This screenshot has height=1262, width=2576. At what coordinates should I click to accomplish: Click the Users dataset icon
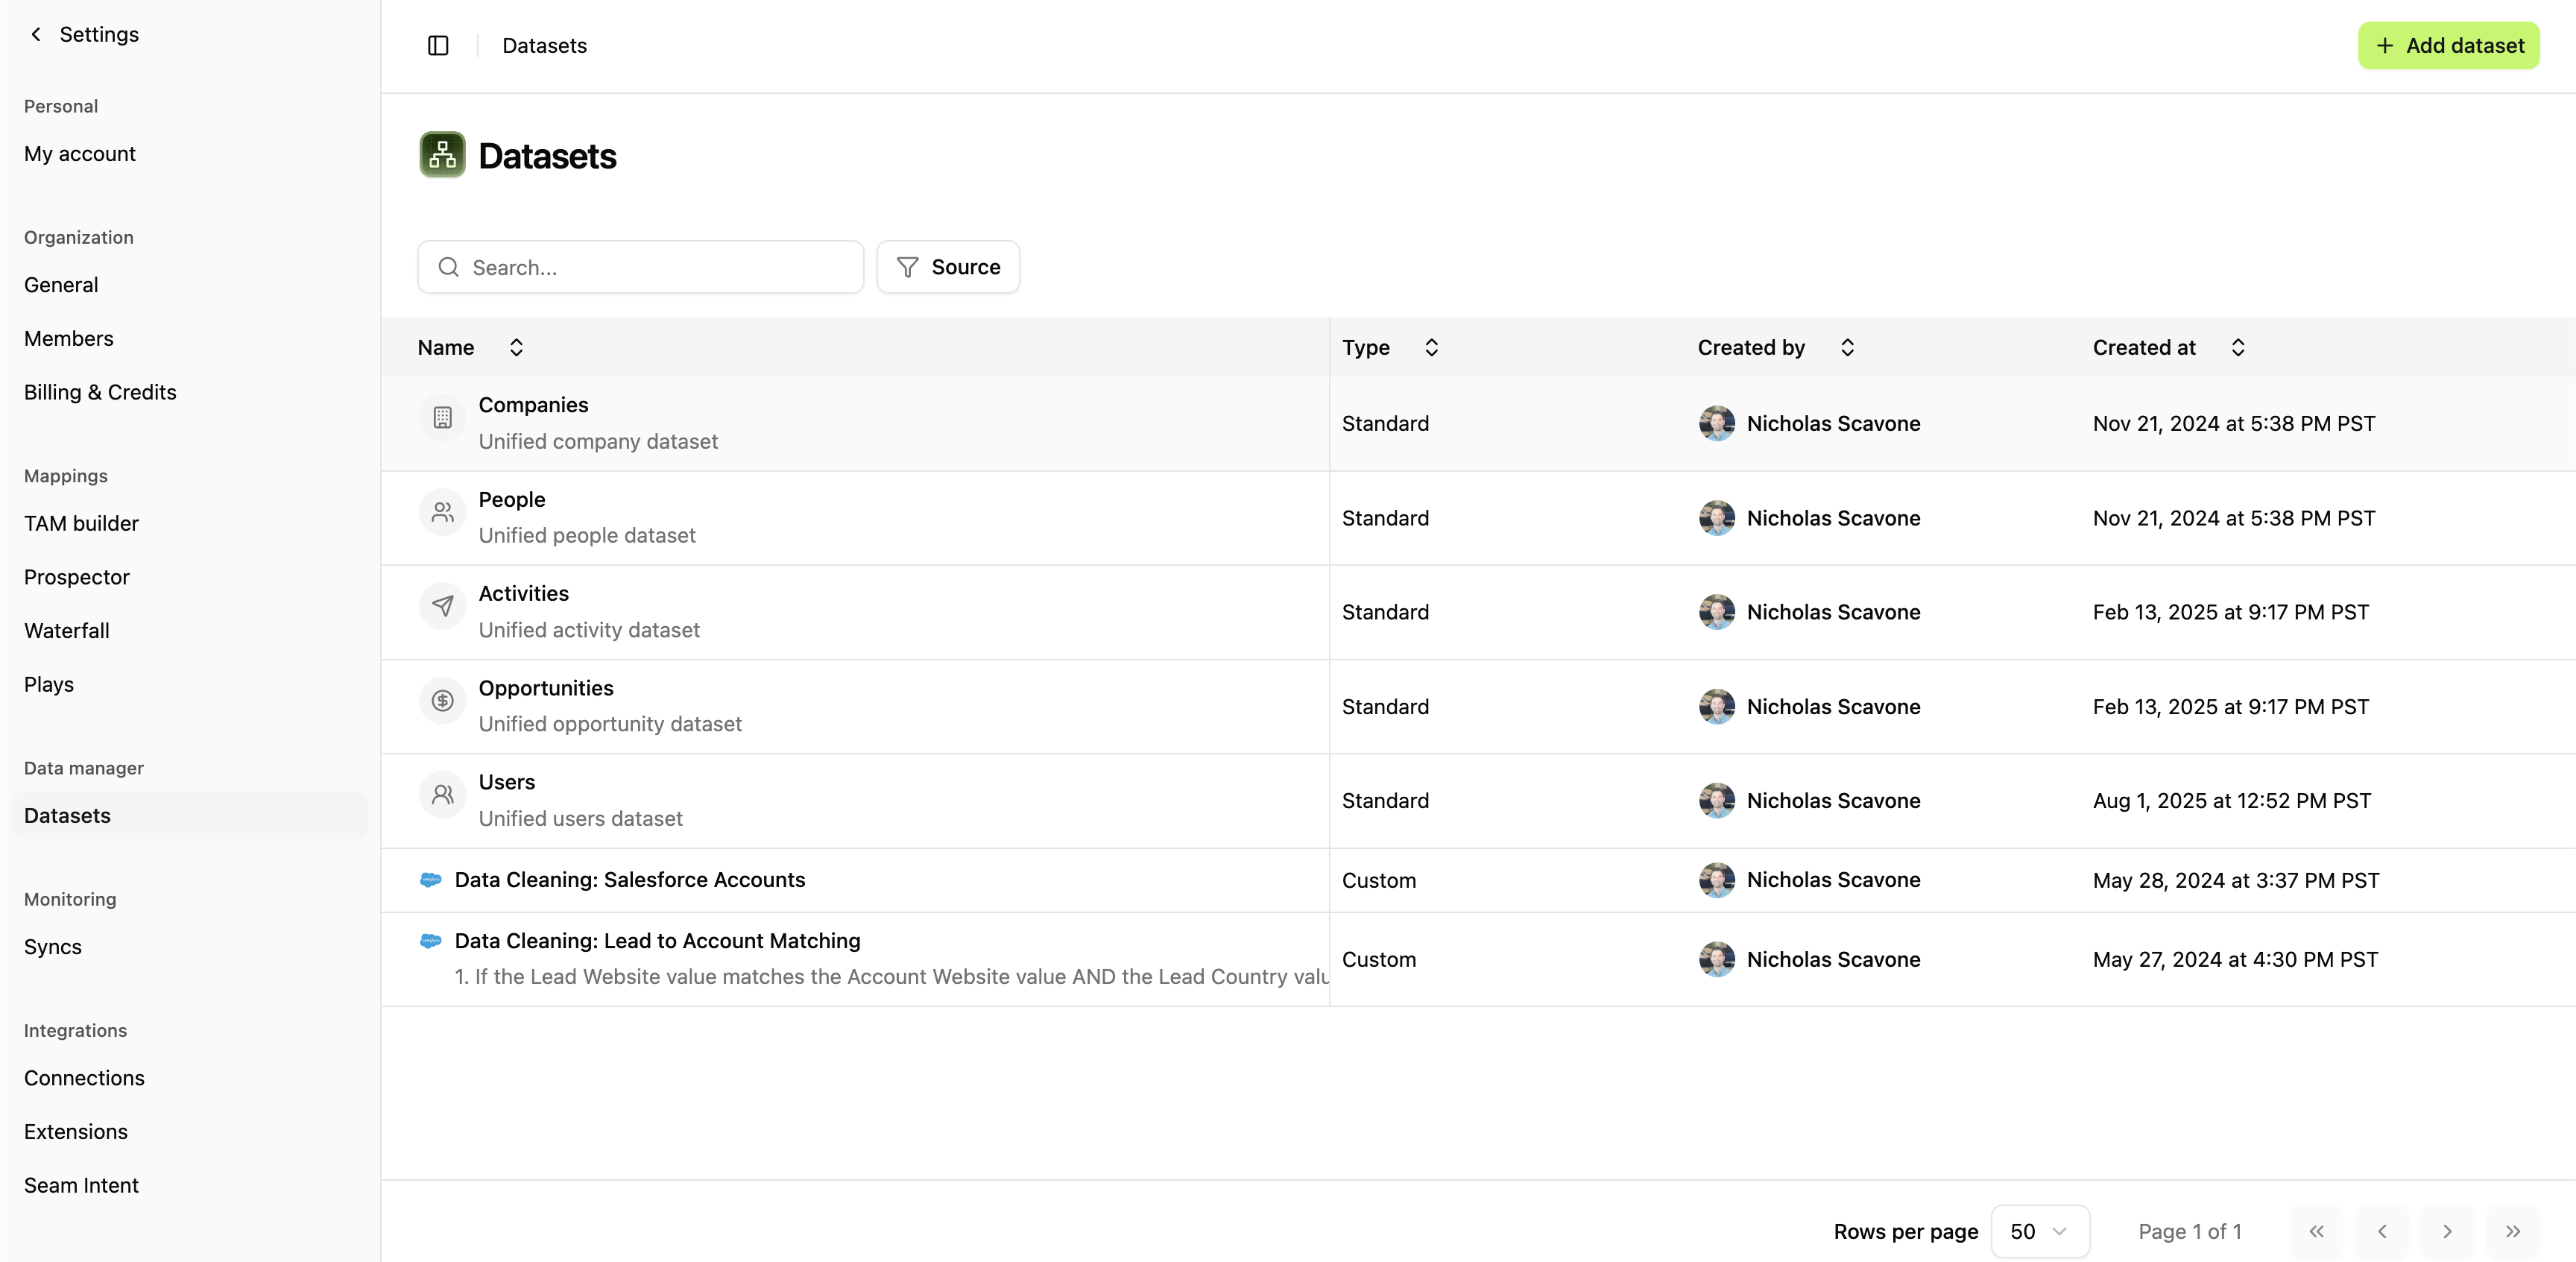tap(443, 794)
